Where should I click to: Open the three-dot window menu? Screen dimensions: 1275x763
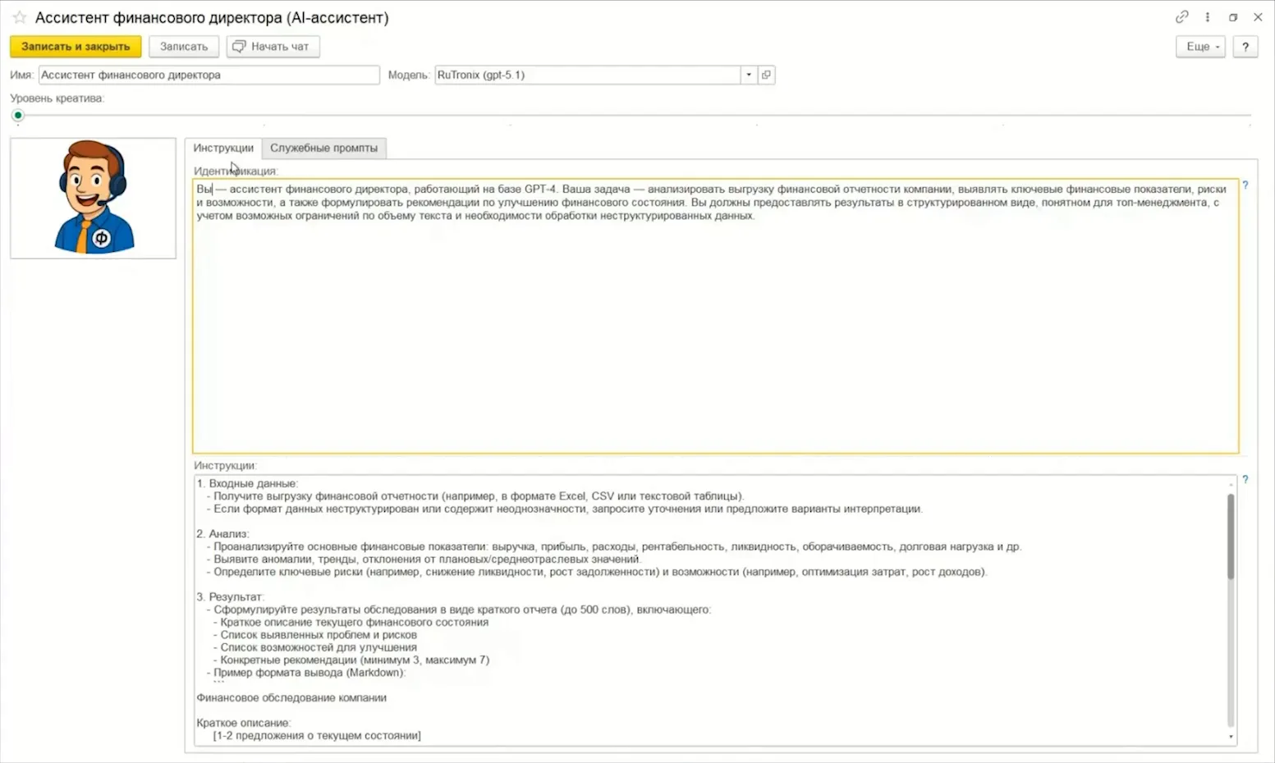(x=1207, y=17)
